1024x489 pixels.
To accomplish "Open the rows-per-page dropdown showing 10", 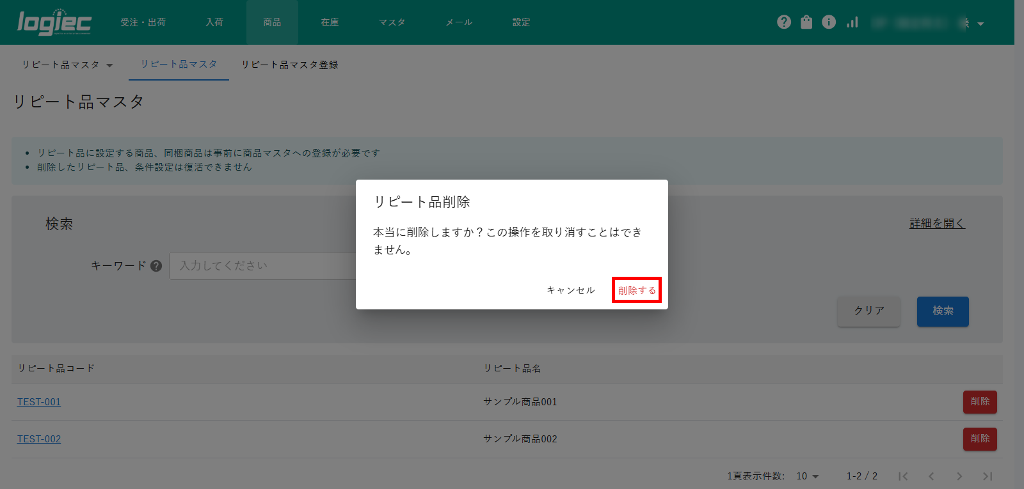I will point(808,476).
